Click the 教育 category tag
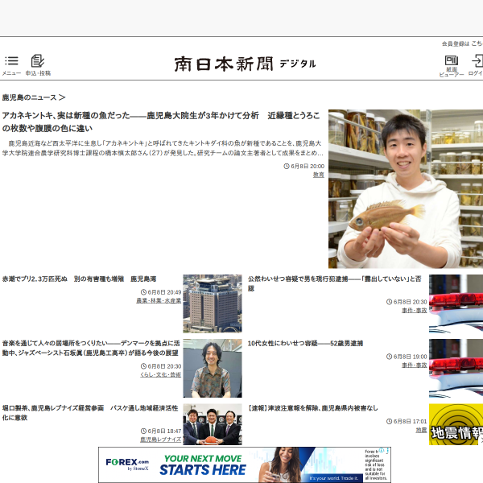Viewport: 483px width, 483px height. 319,175
